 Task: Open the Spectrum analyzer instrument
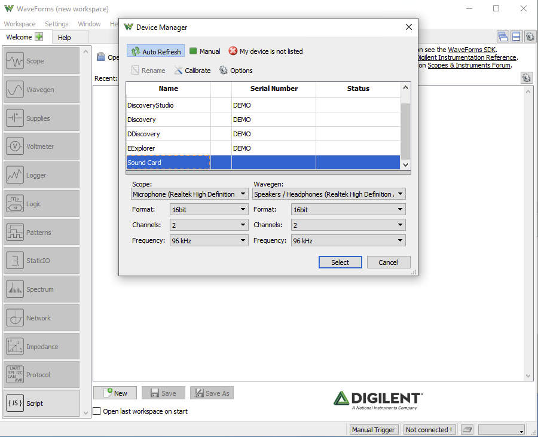(41, 289)
